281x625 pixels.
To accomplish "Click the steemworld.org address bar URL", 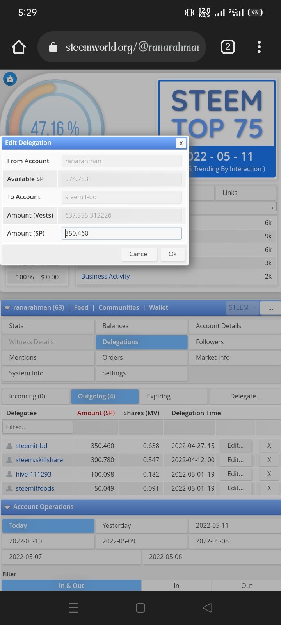I will point(132,47).
